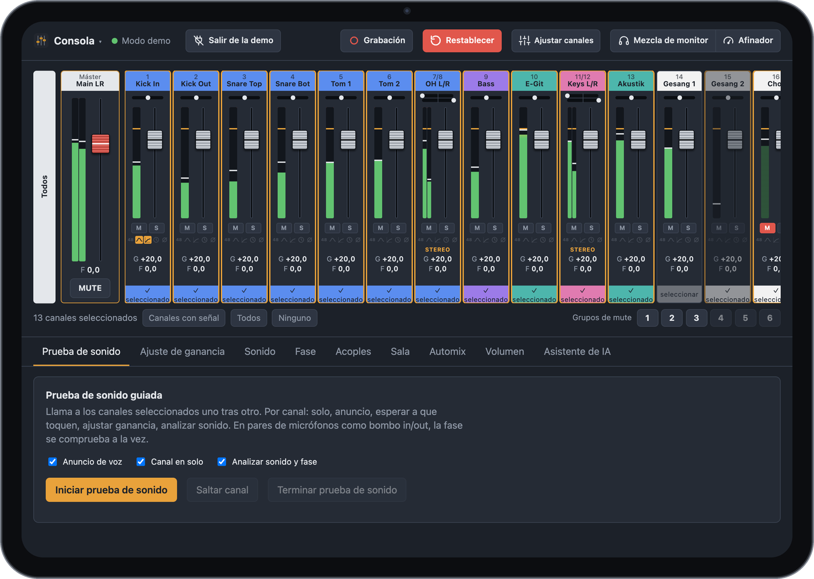Open the Automix tab
The image size is (814, 579).
(448, 352)
